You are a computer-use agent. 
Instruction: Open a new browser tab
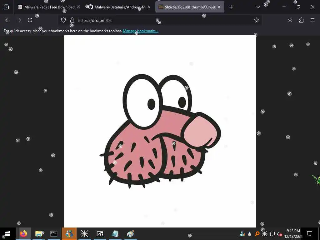pos(231,7)
